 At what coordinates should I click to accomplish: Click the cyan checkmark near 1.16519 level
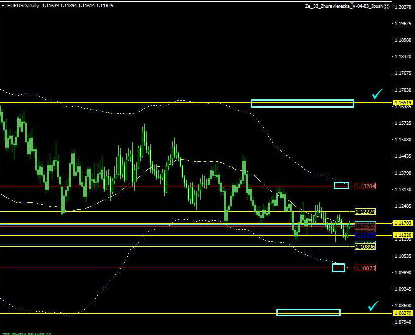pos(377,94)
